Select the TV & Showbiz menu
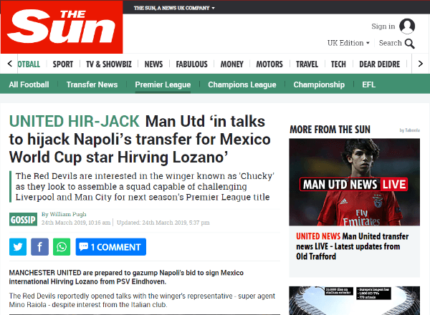430x315 pixels. coord(108,64)
